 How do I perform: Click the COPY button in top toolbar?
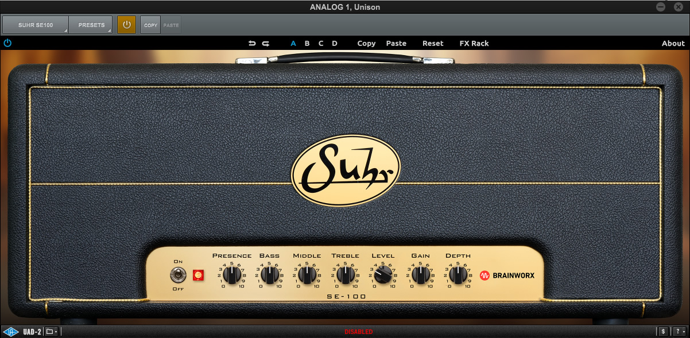click(150, 25)
